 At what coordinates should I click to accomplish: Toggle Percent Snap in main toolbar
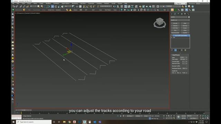pyautogui.click(x=91, y=7)
